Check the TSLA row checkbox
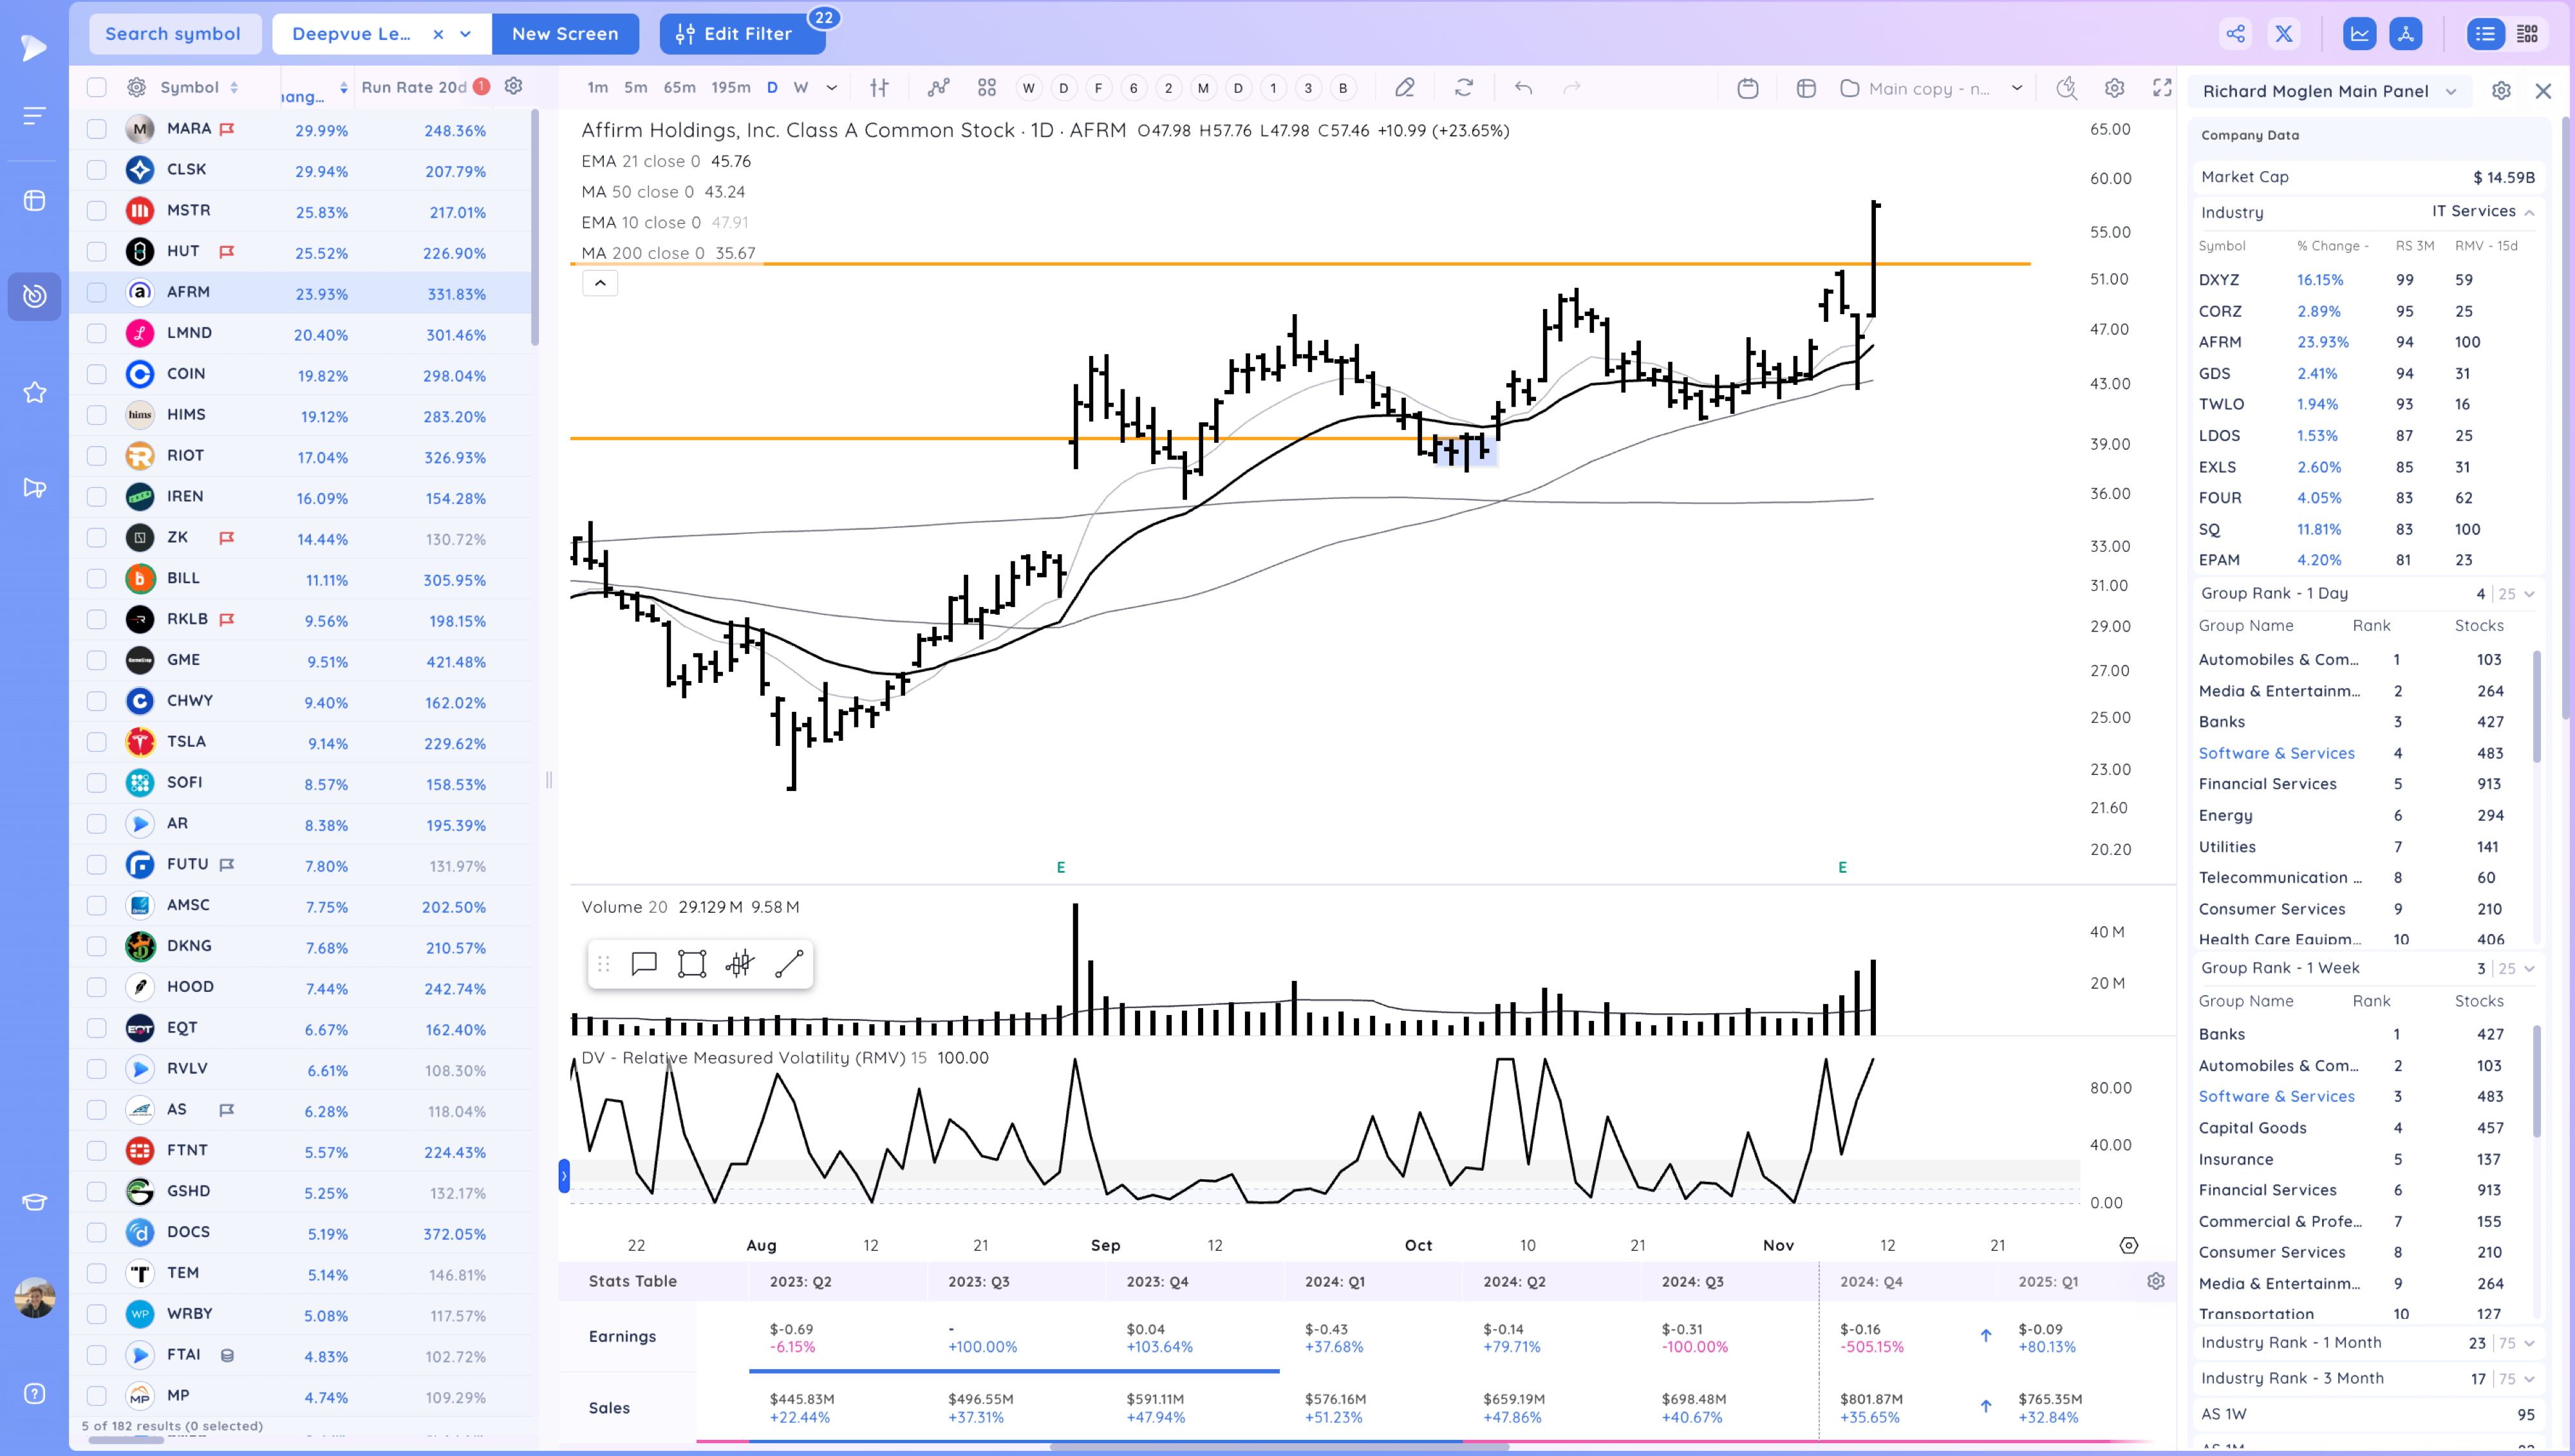The image size is (2575, 1456). (x=96, y=742)
